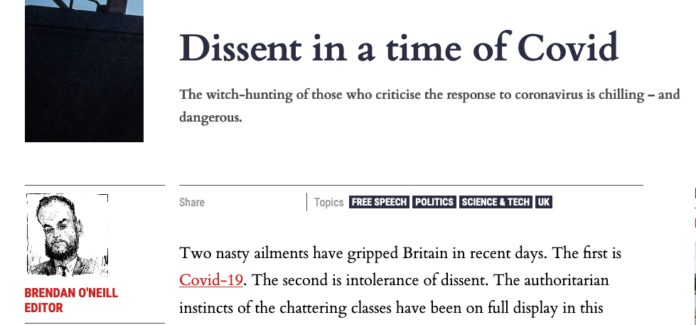Click the Topics label

click(329, 203)
